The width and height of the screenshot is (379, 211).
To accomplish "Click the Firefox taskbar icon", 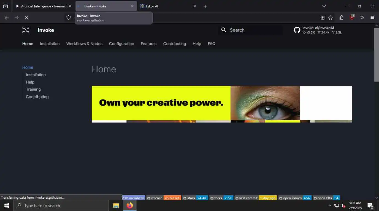I will click(129, 206).
